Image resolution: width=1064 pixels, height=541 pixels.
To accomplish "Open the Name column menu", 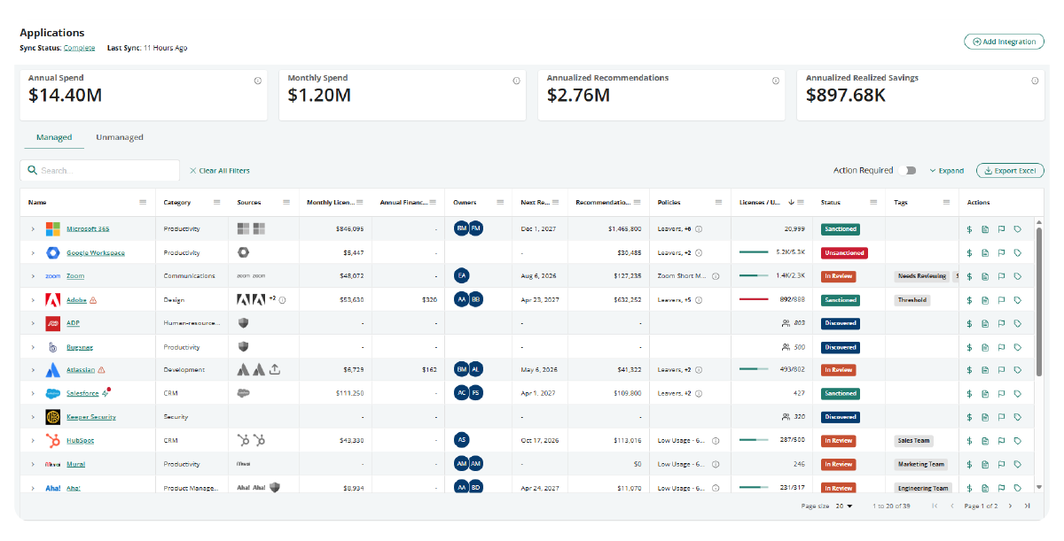I will (143, 203).
